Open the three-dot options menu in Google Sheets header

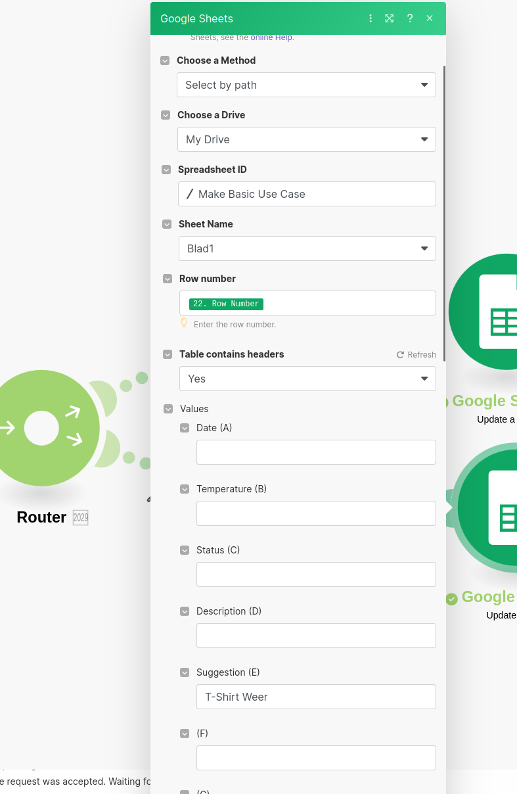click(371, 18)
